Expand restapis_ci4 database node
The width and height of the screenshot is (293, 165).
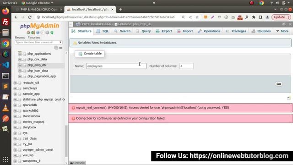[15, 82]
